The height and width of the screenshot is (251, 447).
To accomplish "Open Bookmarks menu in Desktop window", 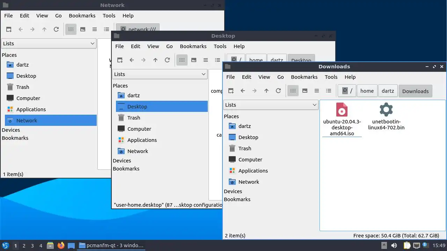I will [x=193, y=46].
